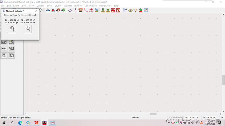Click the wire/pin NAME label tool

(x=91, y=10)
